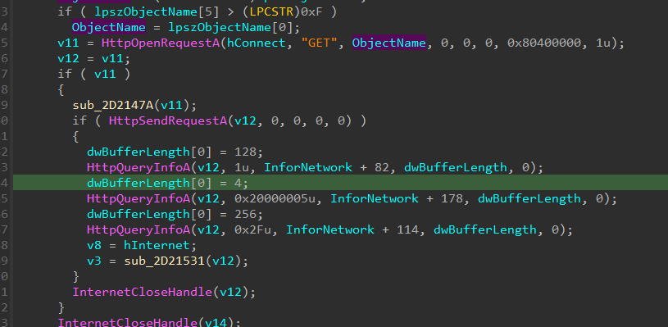This screenshot has width=668, height=327.
Task: Click v3 assigned from sub_2D21531
Action: click(x=94, y=261)
